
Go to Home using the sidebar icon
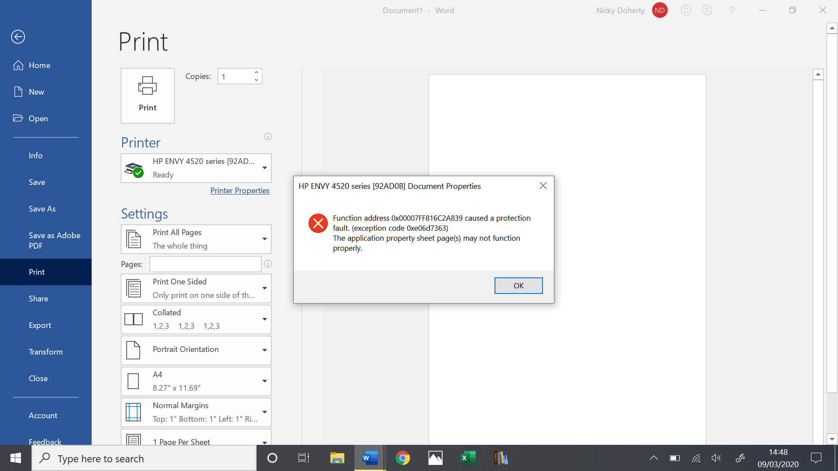[x=40, y=65]
